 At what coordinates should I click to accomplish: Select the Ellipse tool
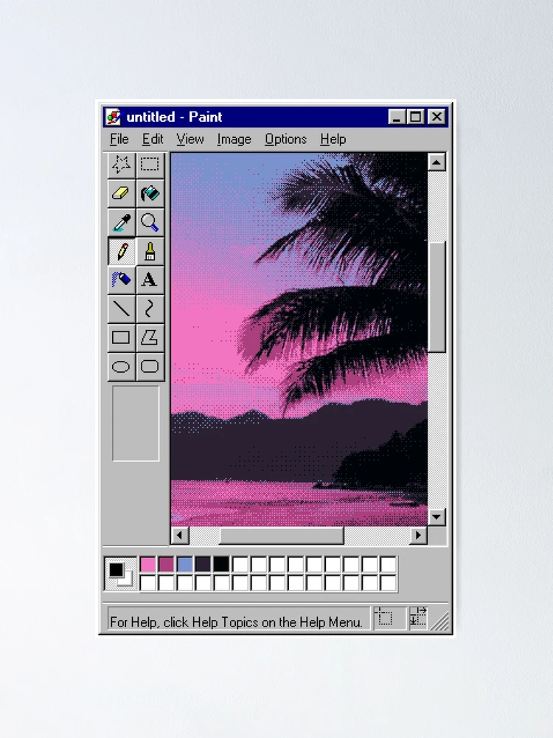point(122,367)
